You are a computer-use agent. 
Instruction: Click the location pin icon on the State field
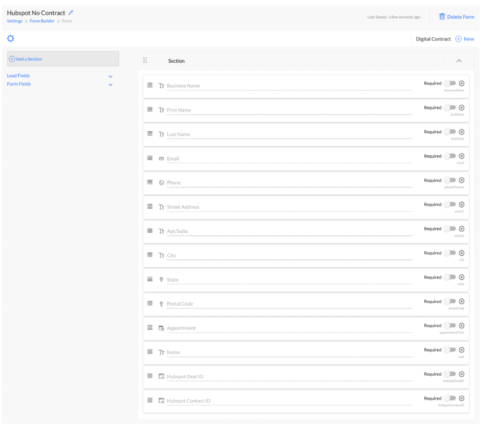click(162, 279)
